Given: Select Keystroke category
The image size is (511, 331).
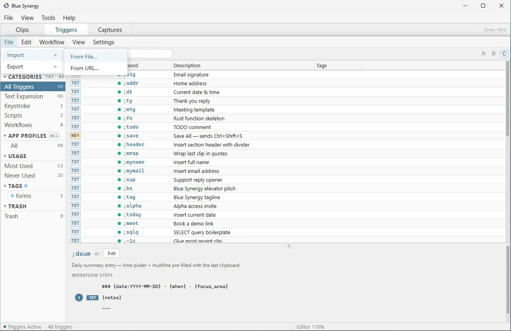Looking at the screenshot, I should [33, 106].
